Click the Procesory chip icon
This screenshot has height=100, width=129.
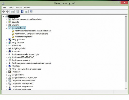point(10,72)
